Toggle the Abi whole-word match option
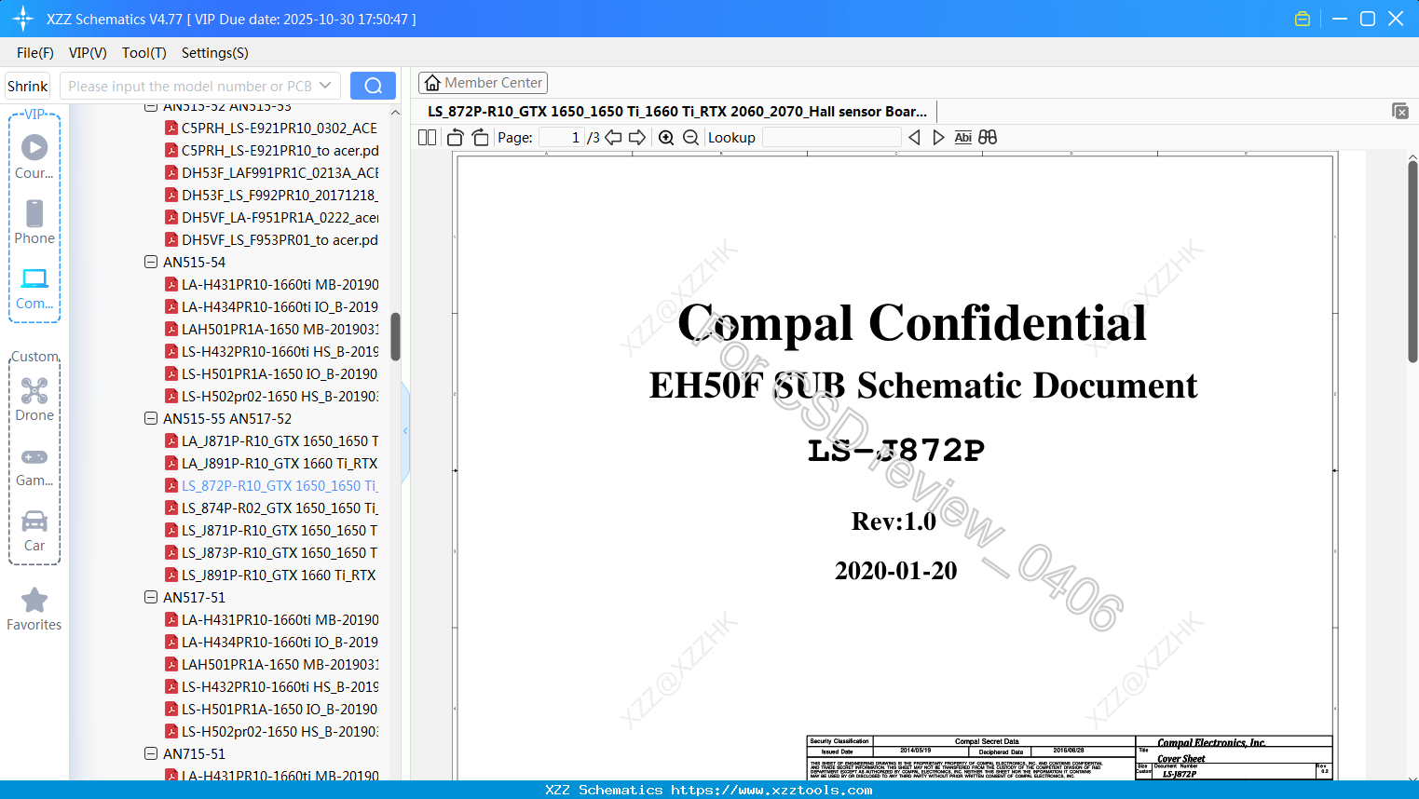Image resolution: width=1419 pixels, height=799 pixels. [963, 138]
